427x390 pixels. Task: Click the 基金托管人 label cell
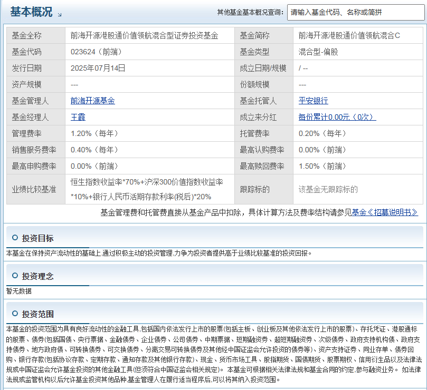point(264,101)
